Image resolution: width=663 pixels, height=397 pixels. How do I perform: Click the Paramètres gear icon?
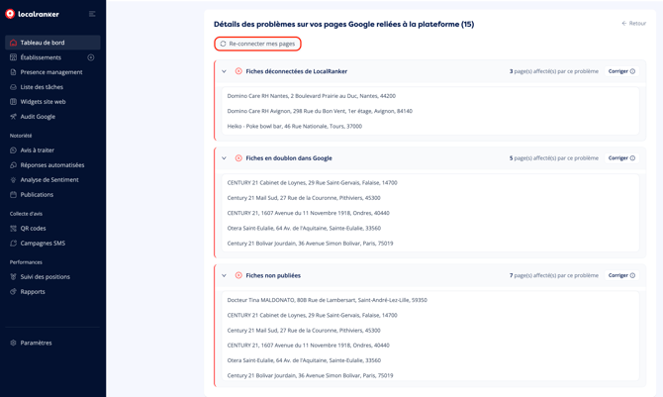click(x=13, y=343)
